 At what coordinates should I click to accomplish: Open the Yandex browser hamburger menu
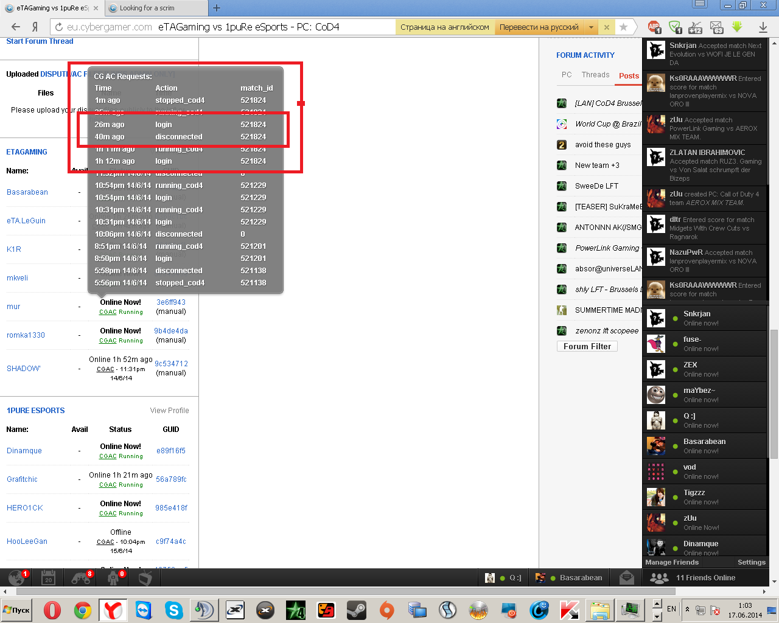(x=700, y=4)
